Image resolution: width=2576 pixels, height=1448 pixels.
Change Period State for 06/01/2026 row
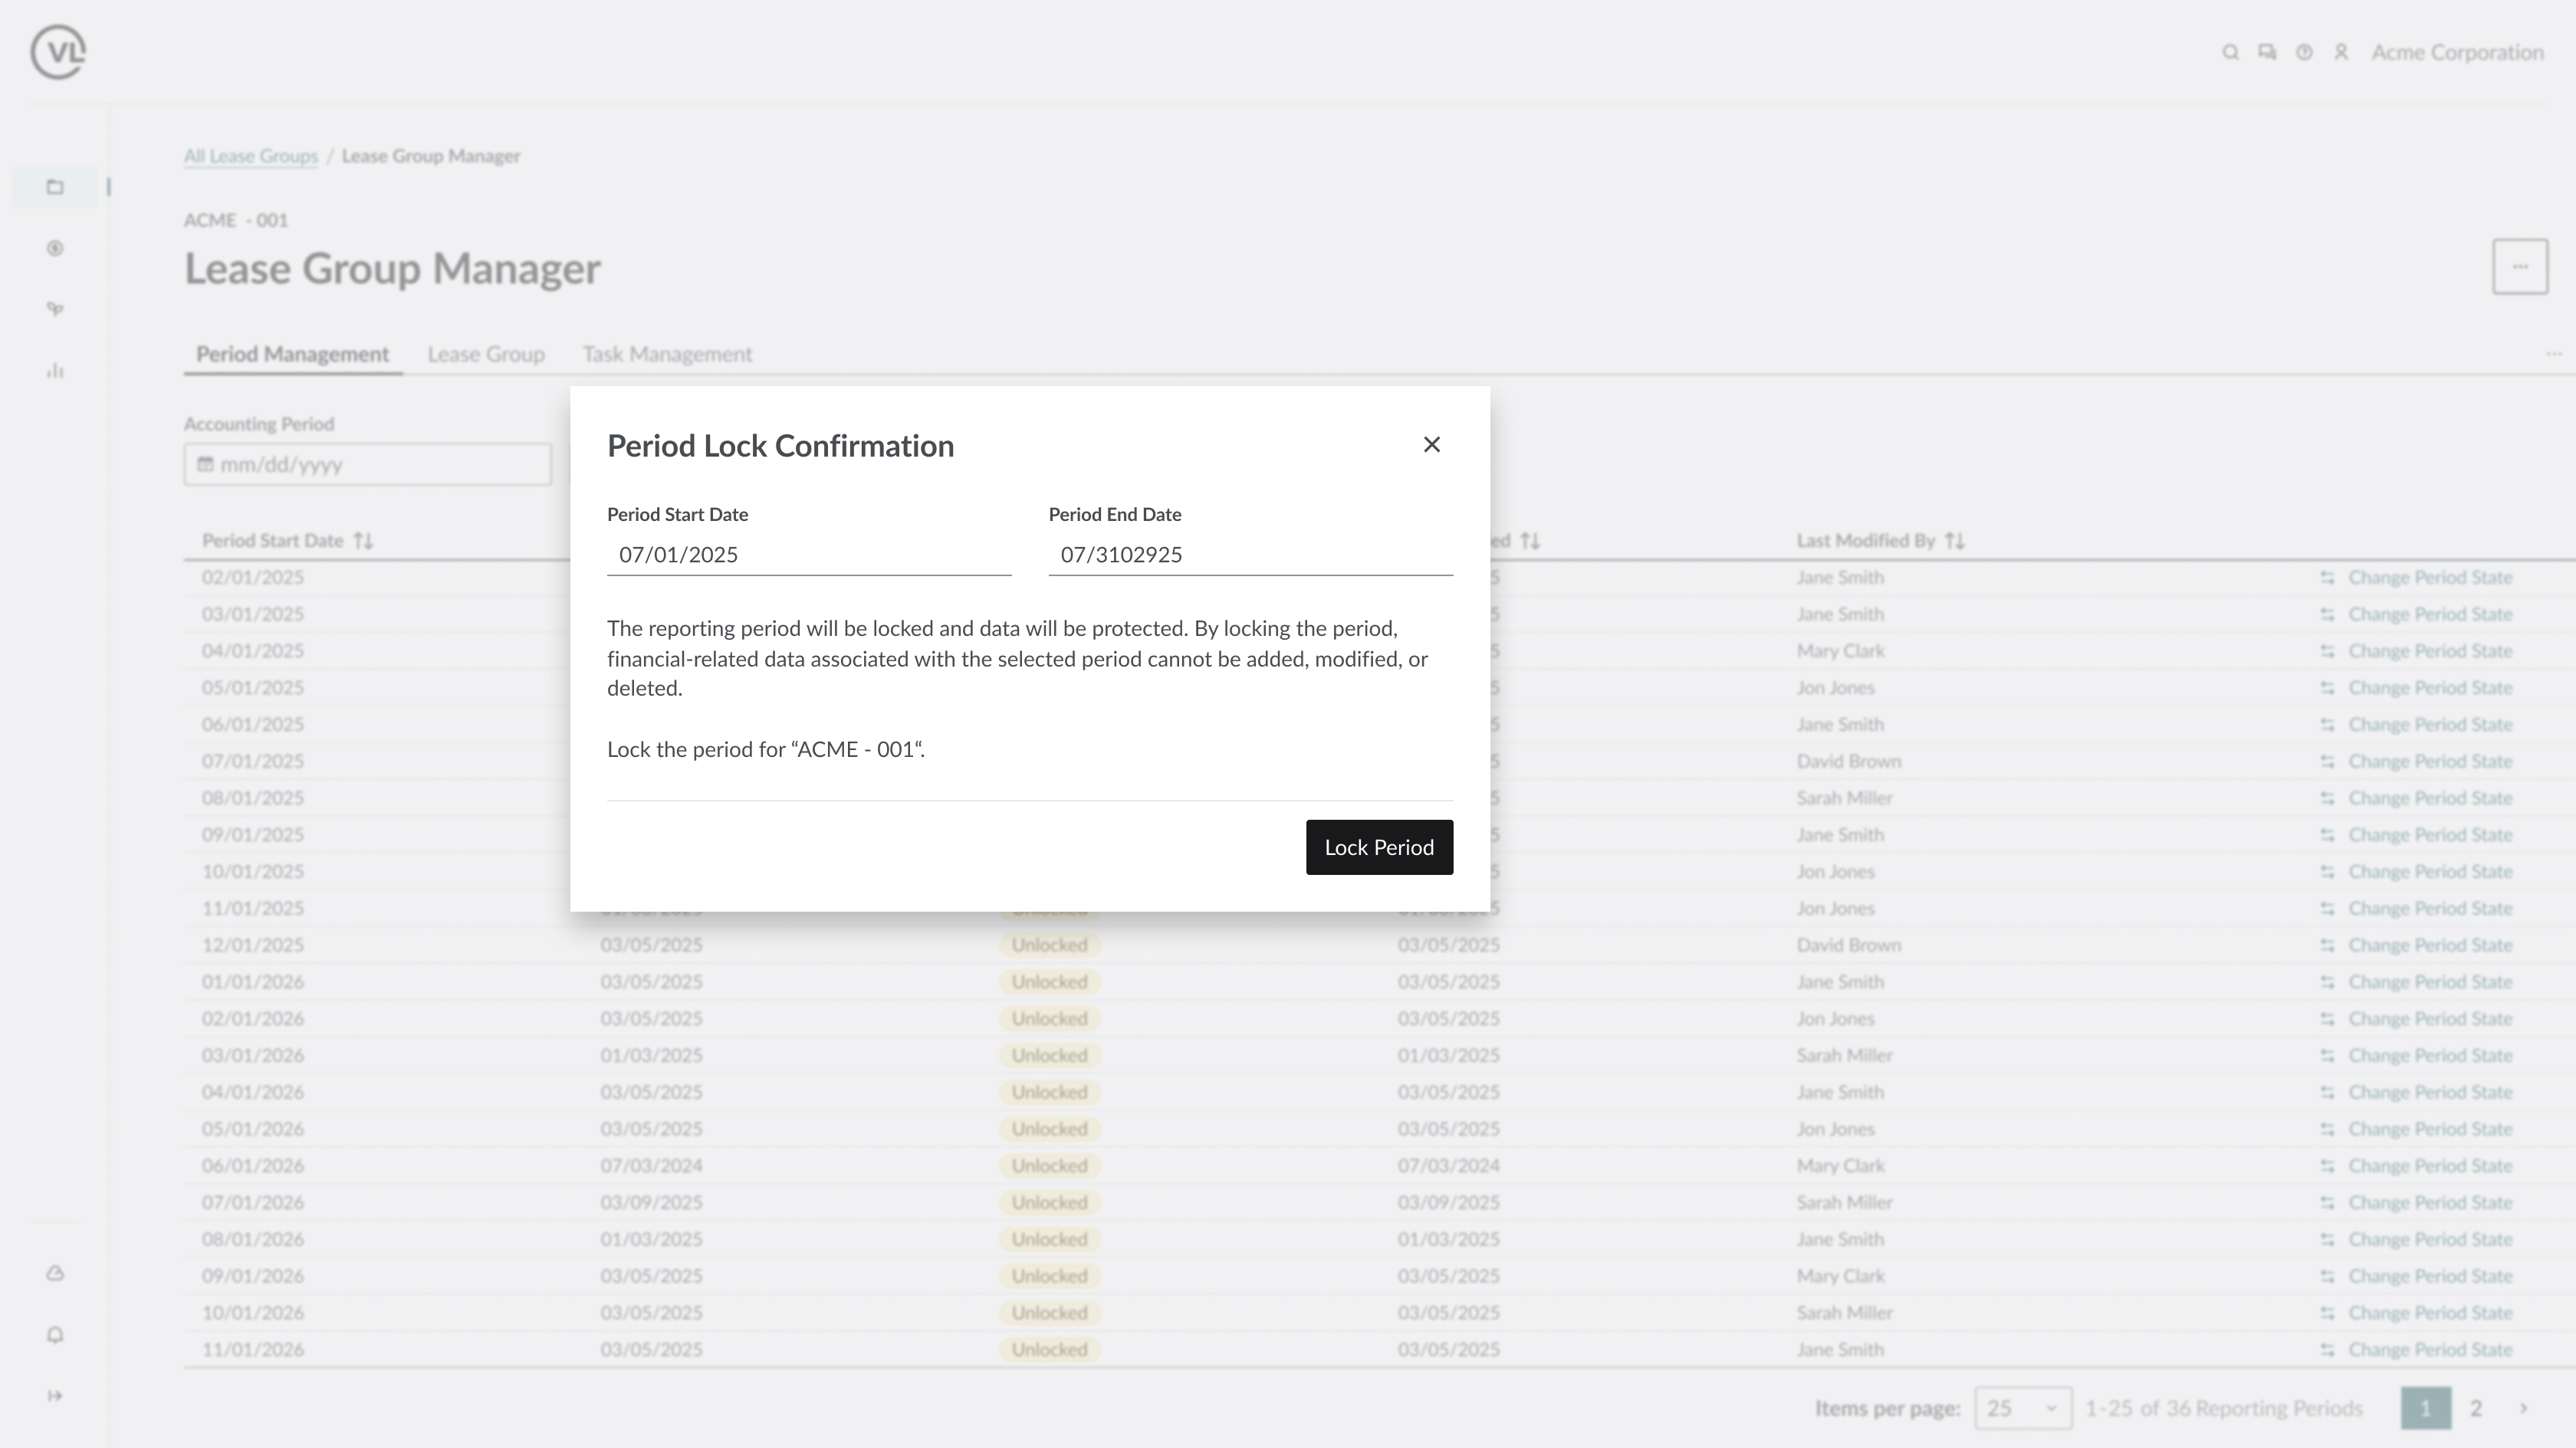(2430, 1166)
